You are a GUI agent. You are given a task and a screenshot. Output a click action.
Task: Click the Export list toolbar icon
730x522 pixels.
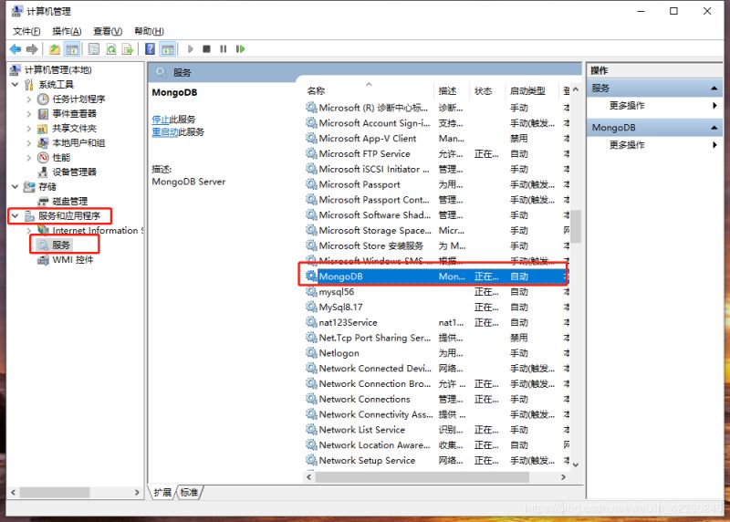128,49
